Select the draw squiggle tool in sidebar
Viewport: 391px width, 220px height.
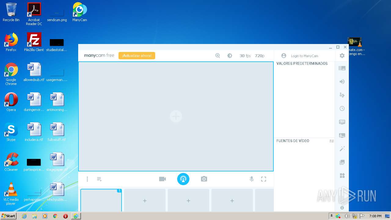coord(342,95)
